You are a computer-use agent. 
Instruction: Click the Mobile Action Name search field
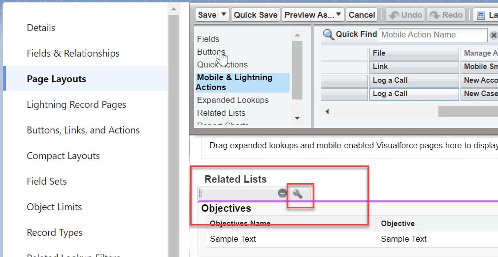pos(432,35)
